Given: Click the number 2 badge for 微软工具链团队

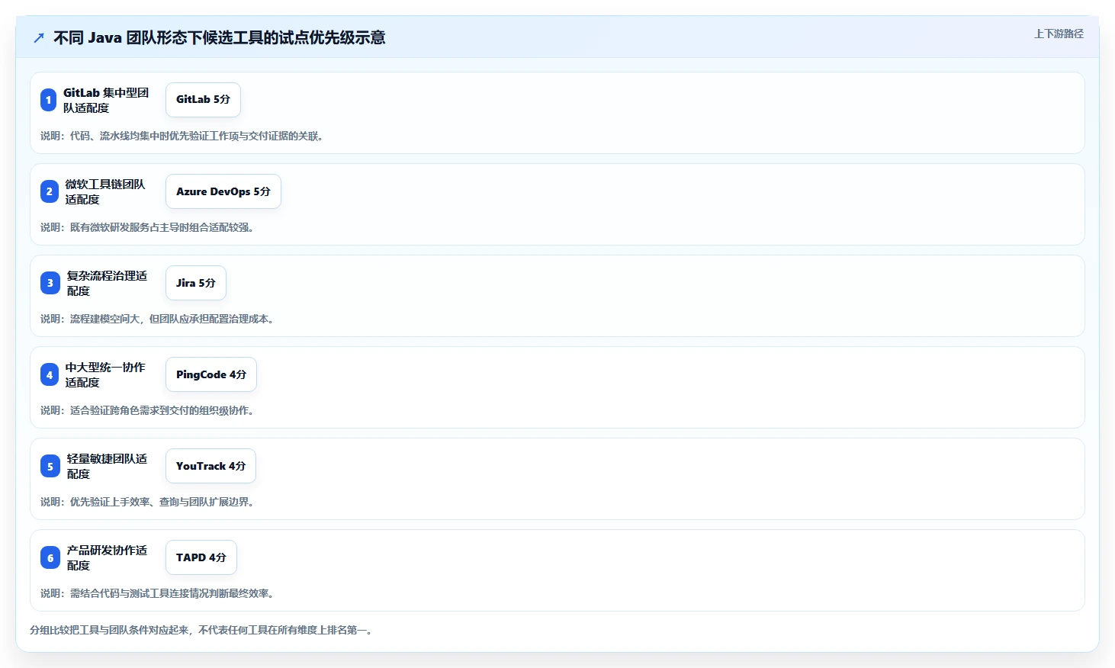Looking at the screenshot, I should (49, 191).
